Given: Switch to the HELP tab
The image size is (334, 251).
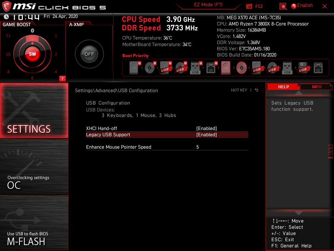Looking at the screenshot, I should tap(283, 87).
